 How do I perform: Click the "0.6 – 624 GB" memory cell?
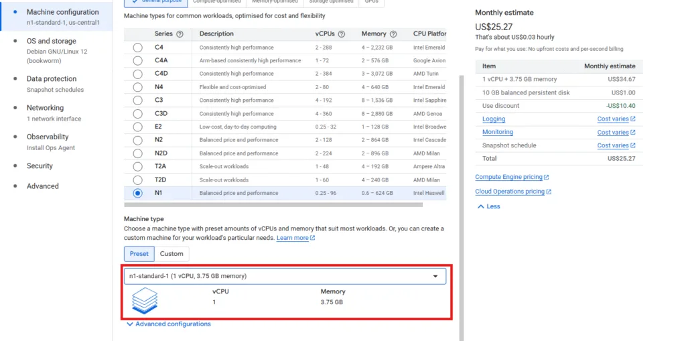(377, 193)
